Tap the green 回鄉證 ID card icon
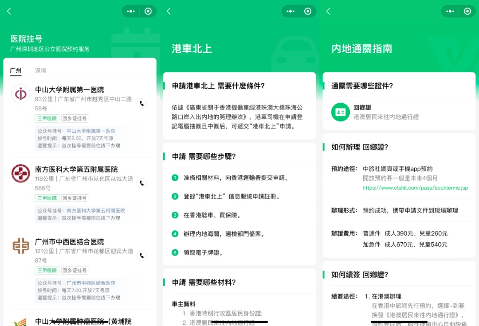The image size is (479, 326). pos(340,112)
